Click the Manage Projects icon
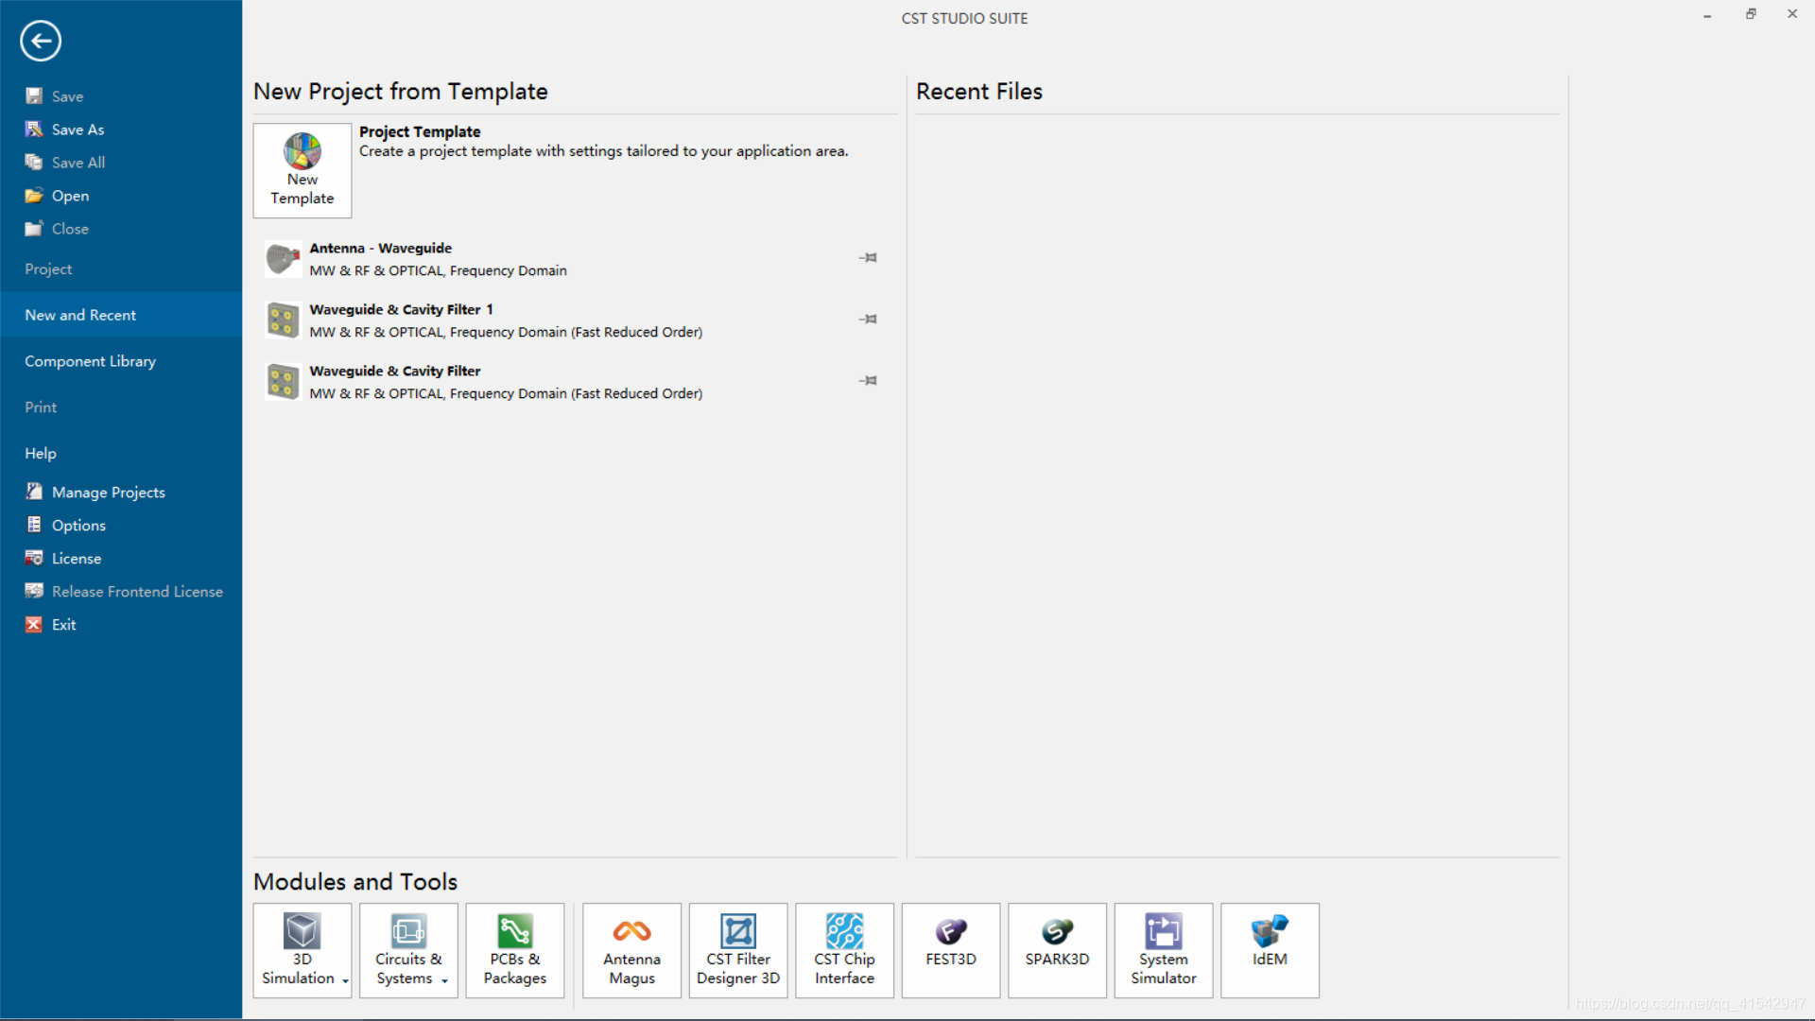1815x1021 pixels. [34, 492]
